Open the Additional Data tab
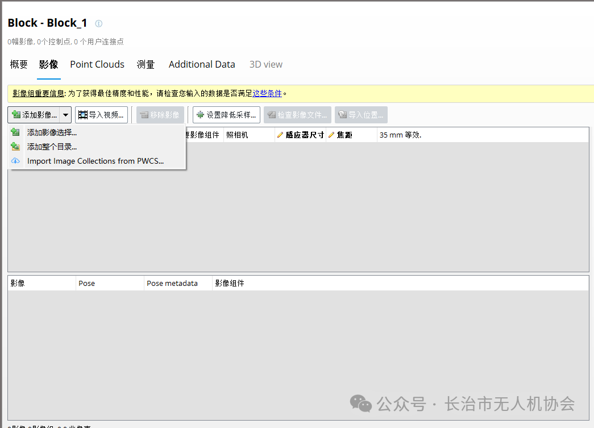This screenshot has height=428, width=594. pyautogui.click(x=202, y=64)
